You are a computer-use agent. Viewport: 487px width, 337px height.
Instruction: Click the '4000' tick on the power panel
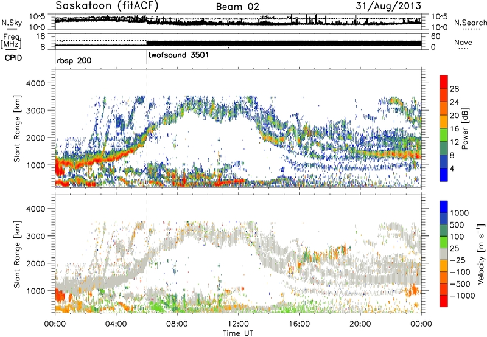pyautogui.click(x=35, y=83)
